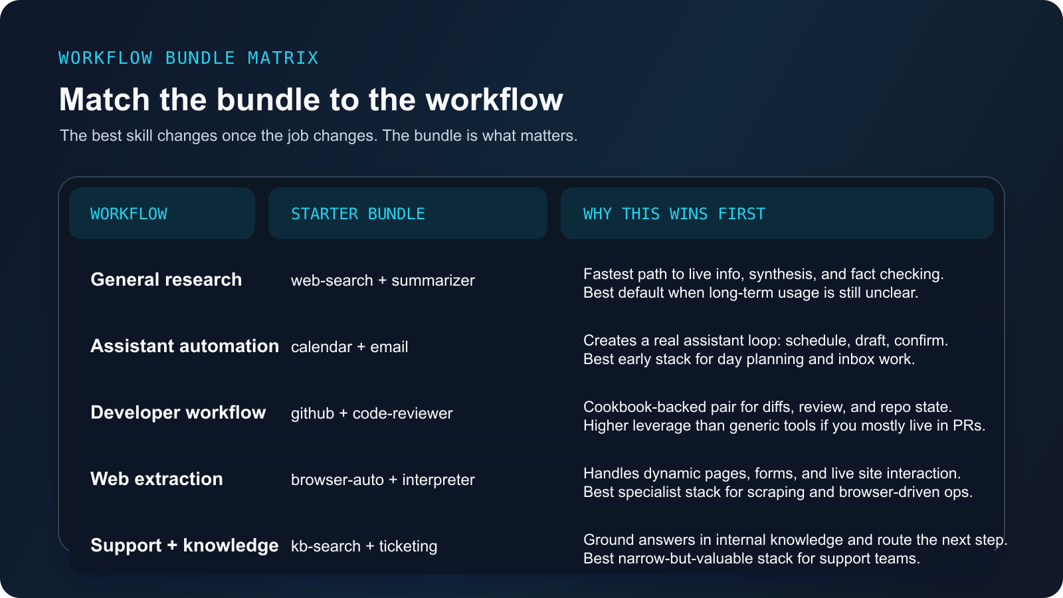Click the STARTER BUNDLE column header
This screenshot has width=1063, height=598.
click(357, 213)
